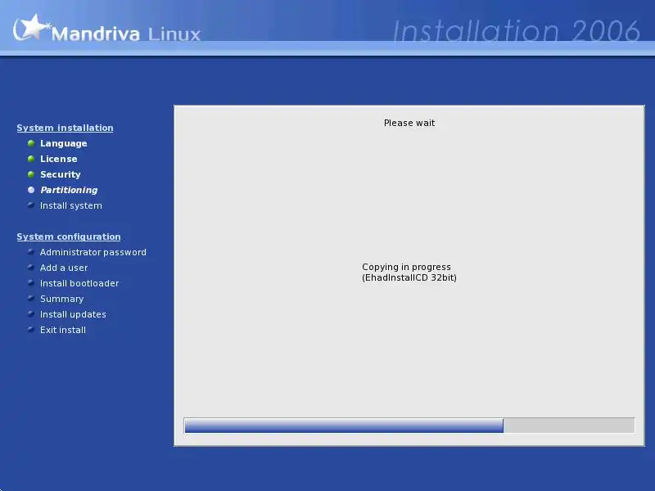Screen dimensions: 655x491
Task: Select the Summary step
Action: pyautogui.click(x=62, y=299)
